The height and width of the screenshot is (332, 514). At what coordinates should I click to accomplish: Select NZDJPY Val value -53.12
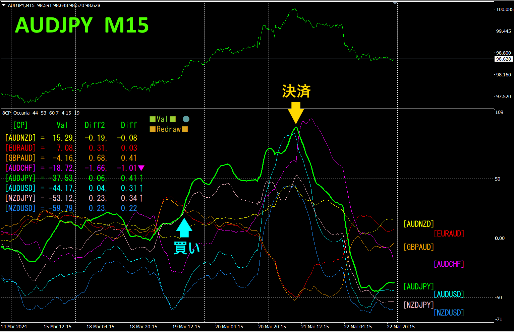[x=61, y=198]
